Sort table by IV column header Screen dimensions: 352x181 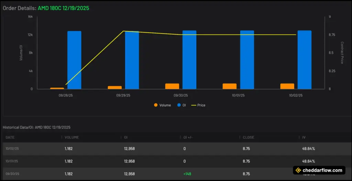304,137
